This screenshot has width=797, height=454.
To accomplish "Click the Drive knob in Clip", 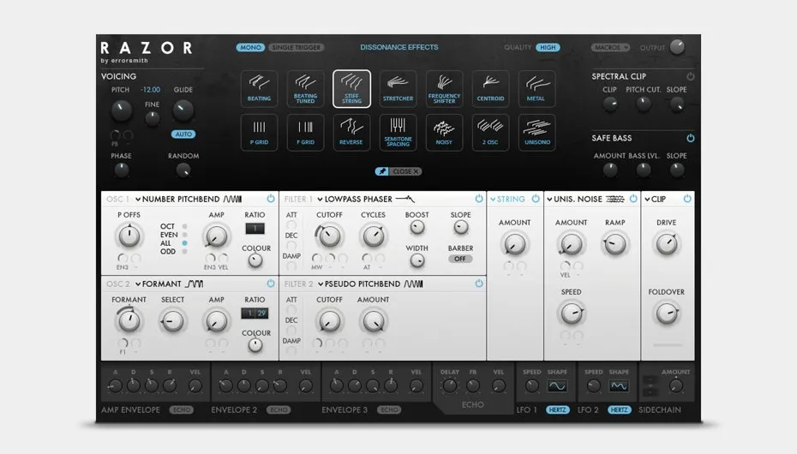I will click(x=667, y=244).
